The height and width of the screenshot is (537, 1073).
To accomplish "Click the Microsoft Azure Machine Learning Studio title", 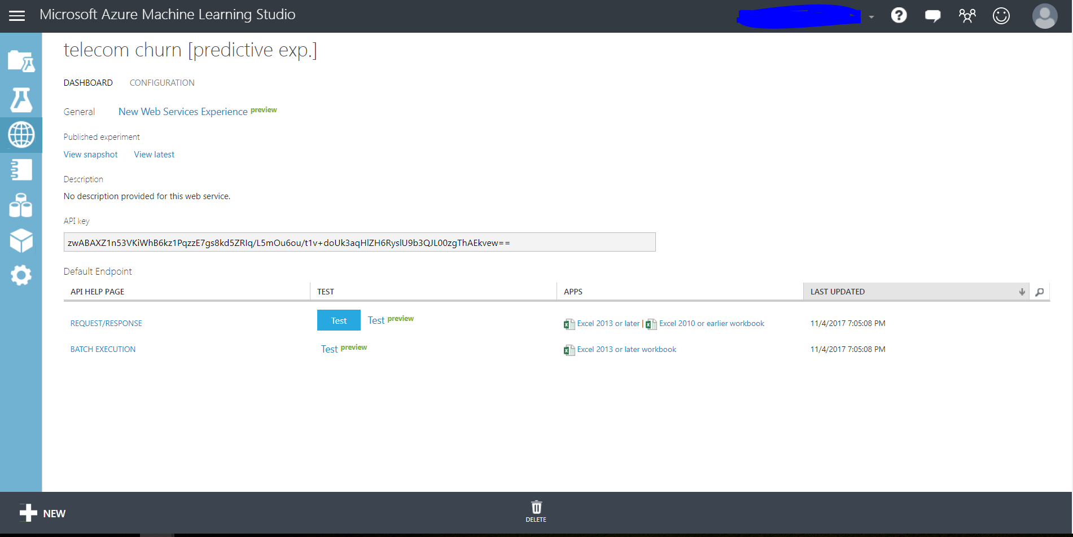I will (x=168, y=15).
